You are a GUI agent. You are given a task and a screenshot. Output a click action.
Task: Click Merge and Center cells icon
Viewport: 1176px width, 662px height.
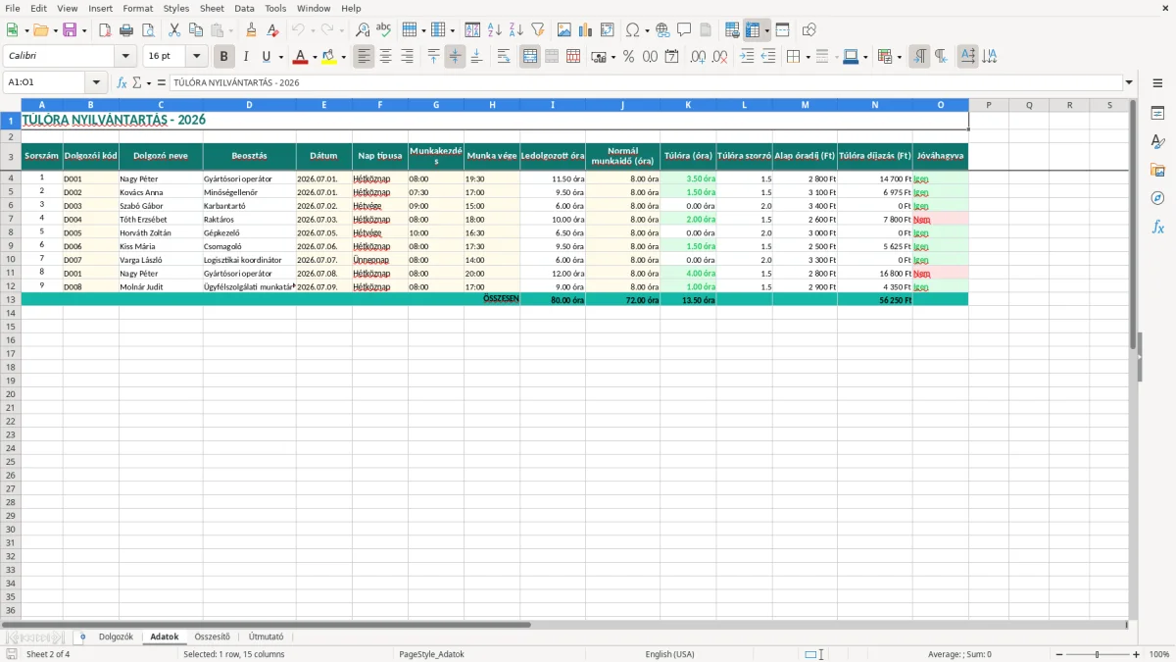(530, 57)
